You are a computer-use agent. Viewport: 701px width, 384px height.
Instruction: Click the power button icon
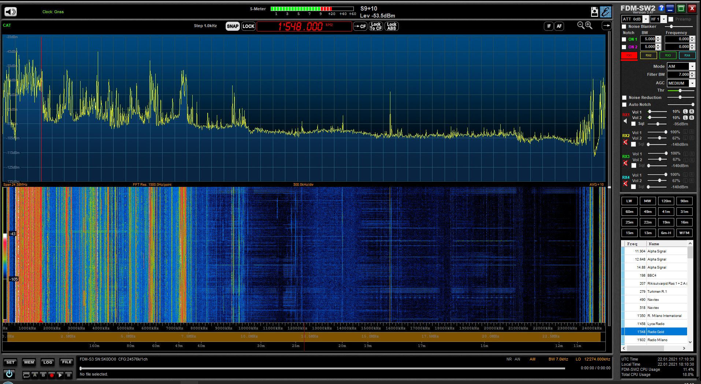[x=9, y=374]
